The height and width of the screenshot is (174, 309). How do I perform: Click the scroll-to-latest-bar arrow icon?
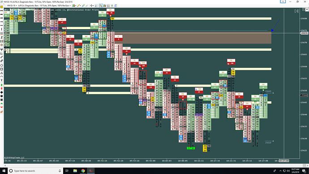[x=296, y=11]
